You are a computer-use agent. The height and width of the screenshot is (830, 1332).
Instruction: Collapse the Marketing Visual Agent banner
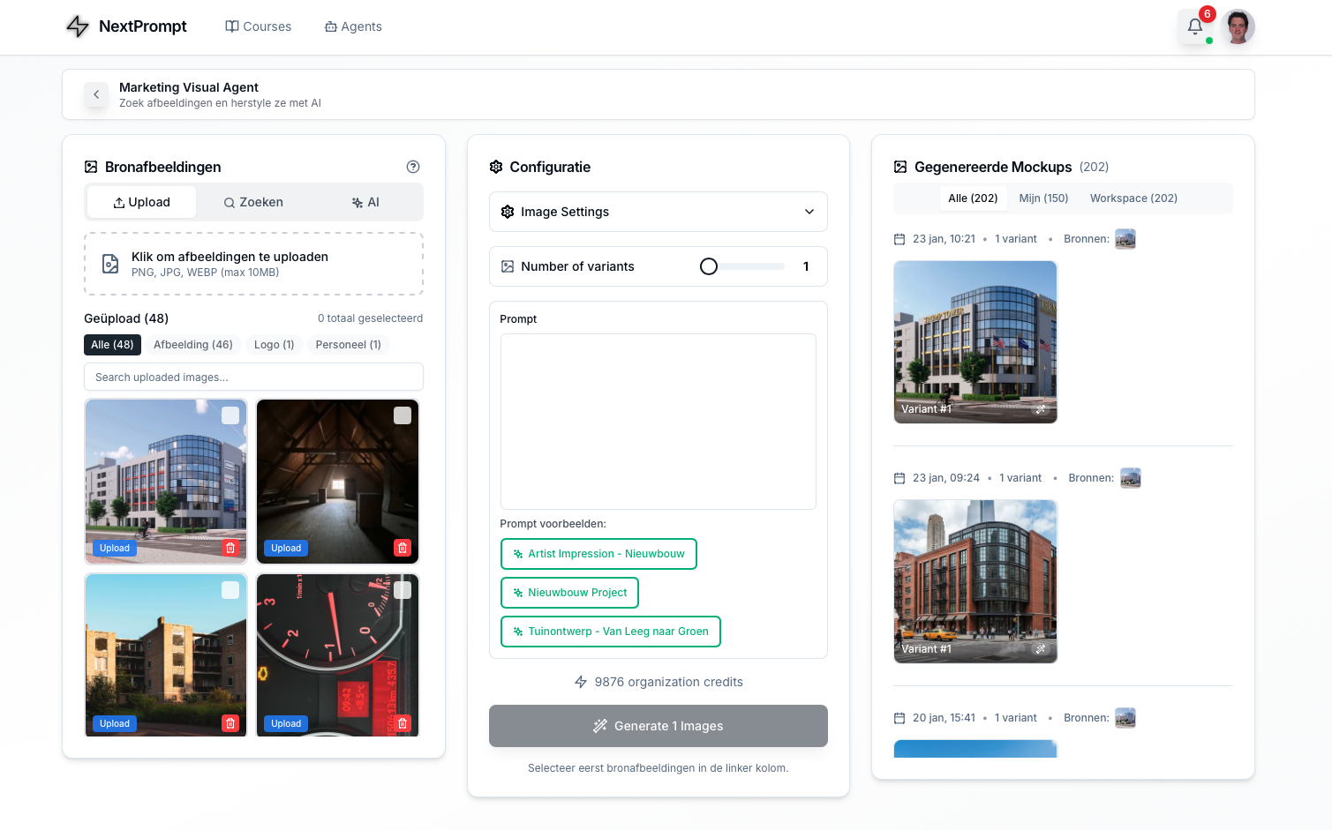(x=96, y=94)
